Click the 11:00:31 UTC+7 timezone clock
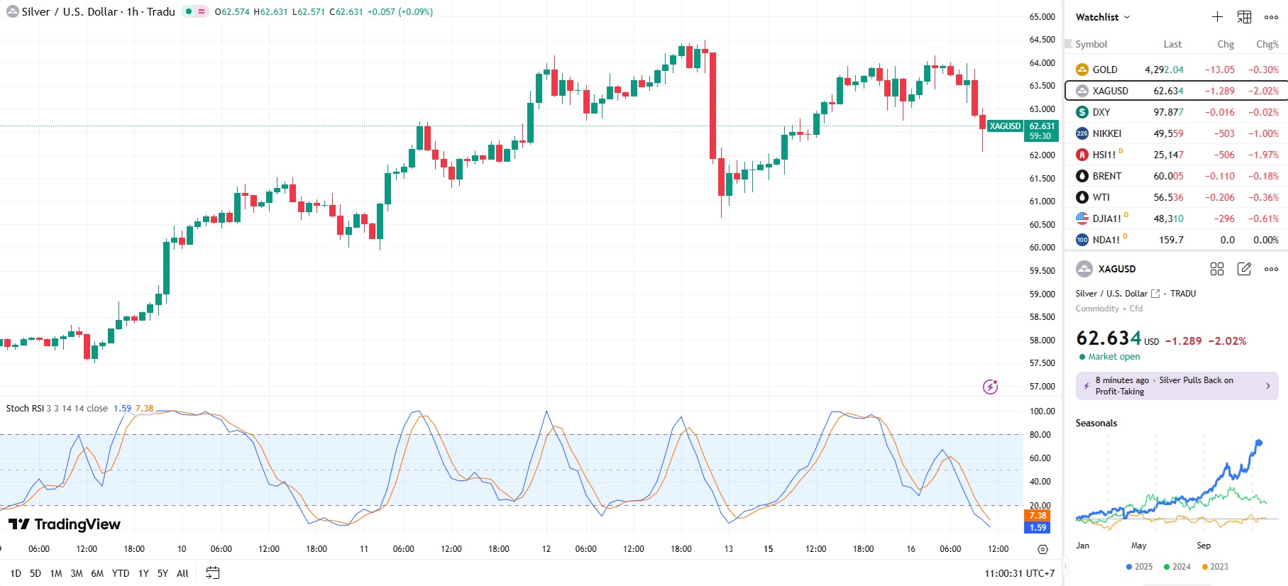 (1019, 573)
